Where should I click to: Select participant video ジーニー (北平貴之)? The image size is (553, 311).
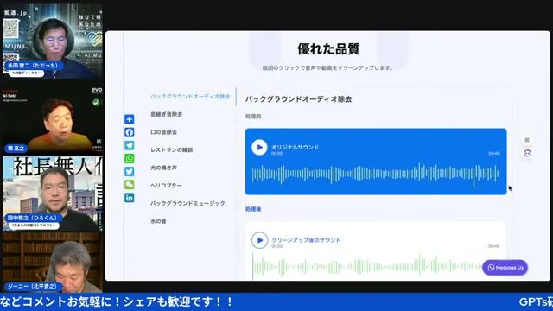coord(52,262)
